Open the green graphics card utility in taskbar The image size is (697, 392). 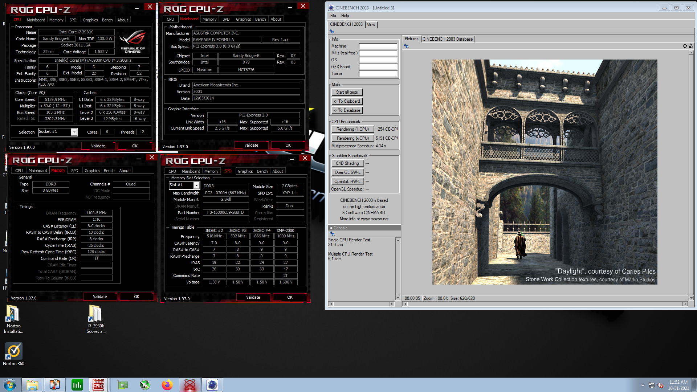(x=123, y=385)
